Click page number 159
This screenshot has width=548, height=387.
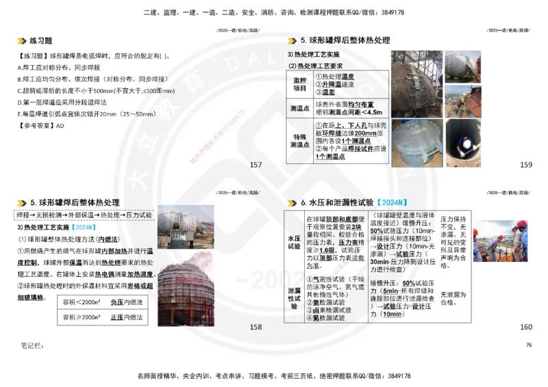tap(526, 165)
